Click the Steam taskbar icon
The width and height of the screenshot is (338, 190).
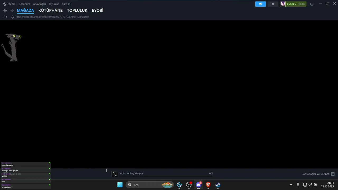218,185
